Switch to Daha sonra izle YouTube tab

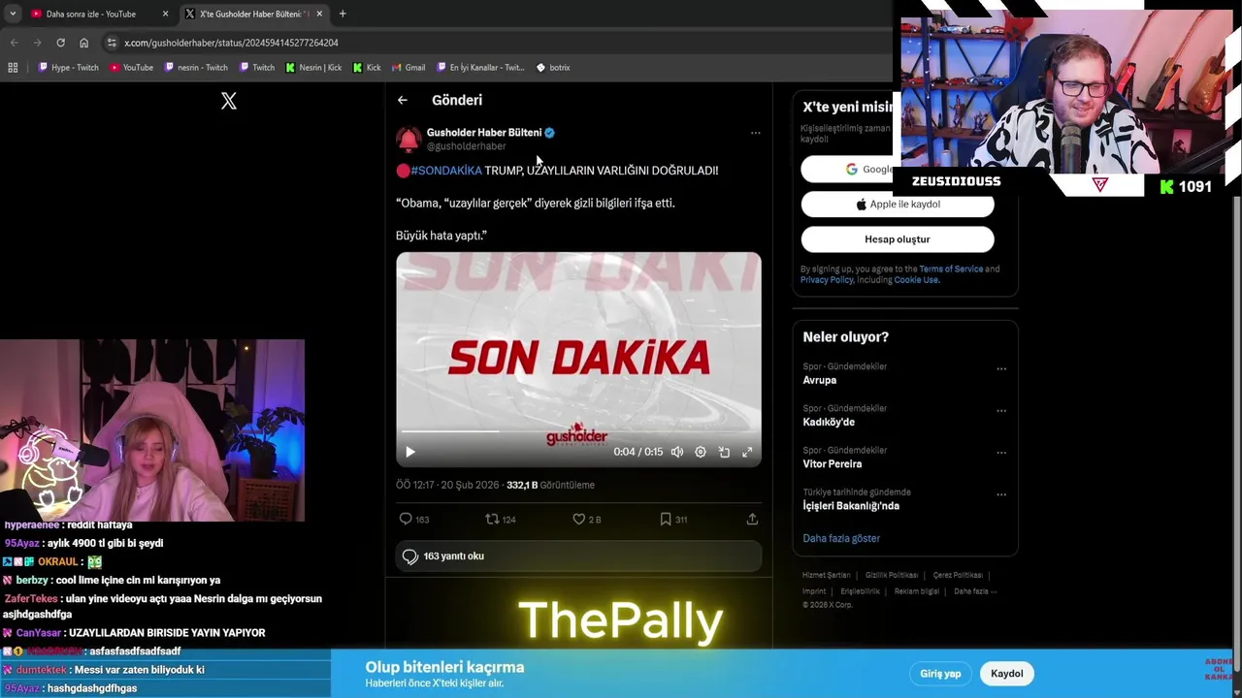(92, 14)
